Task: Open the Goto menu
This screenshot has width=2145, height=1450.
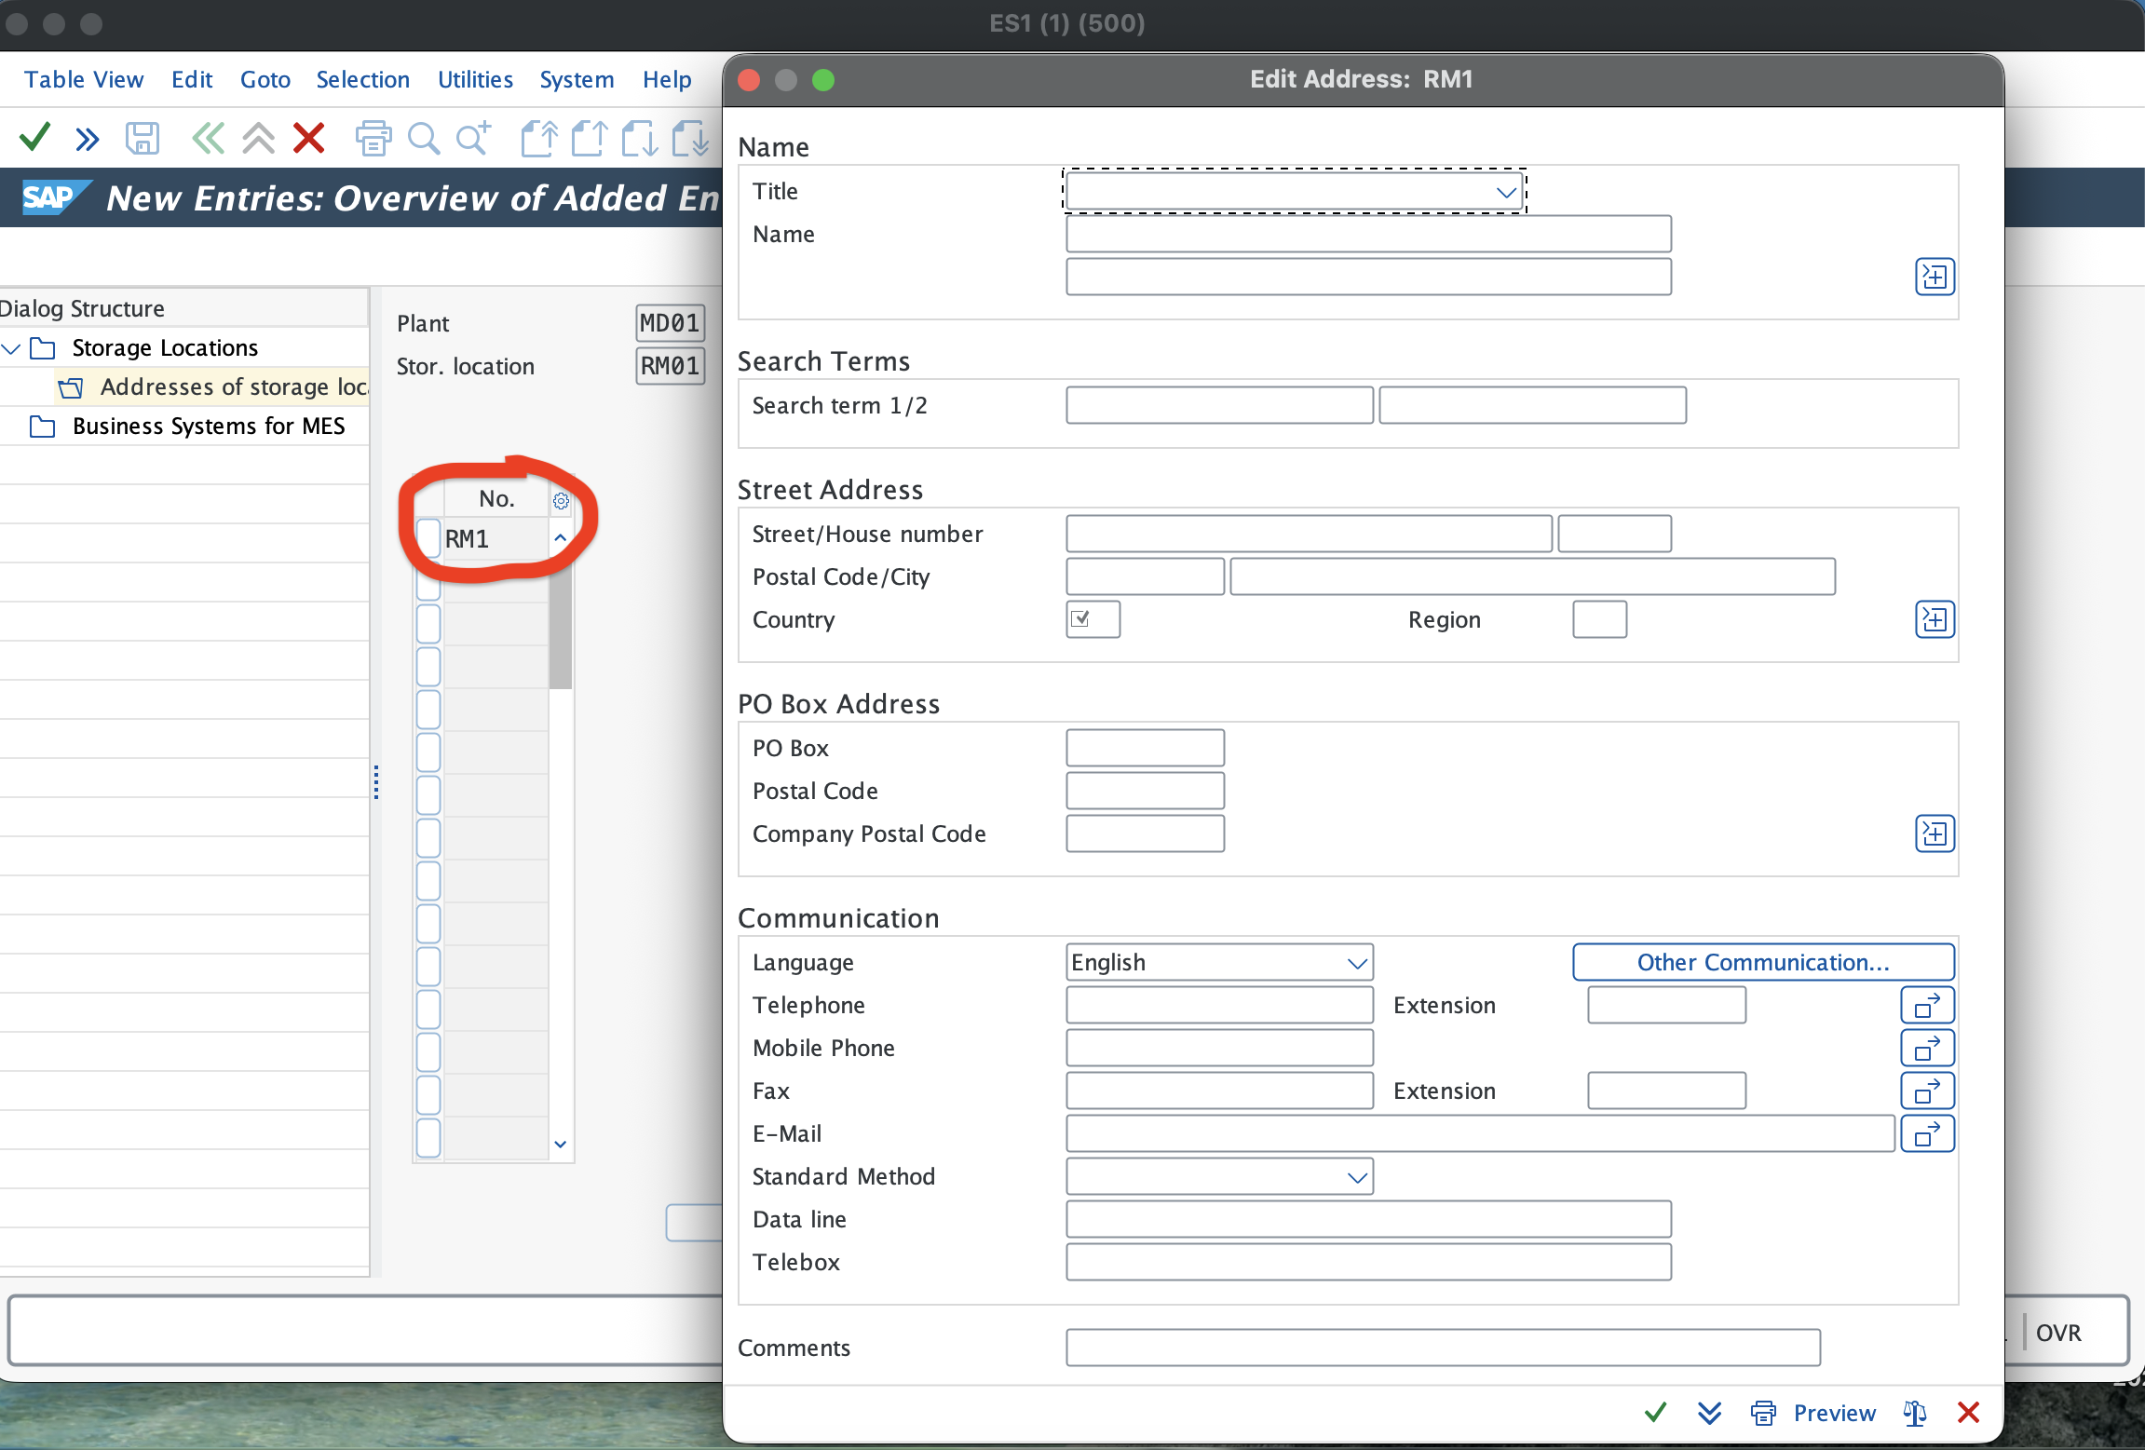Action: pyautogui.click(x=265, y=80)
